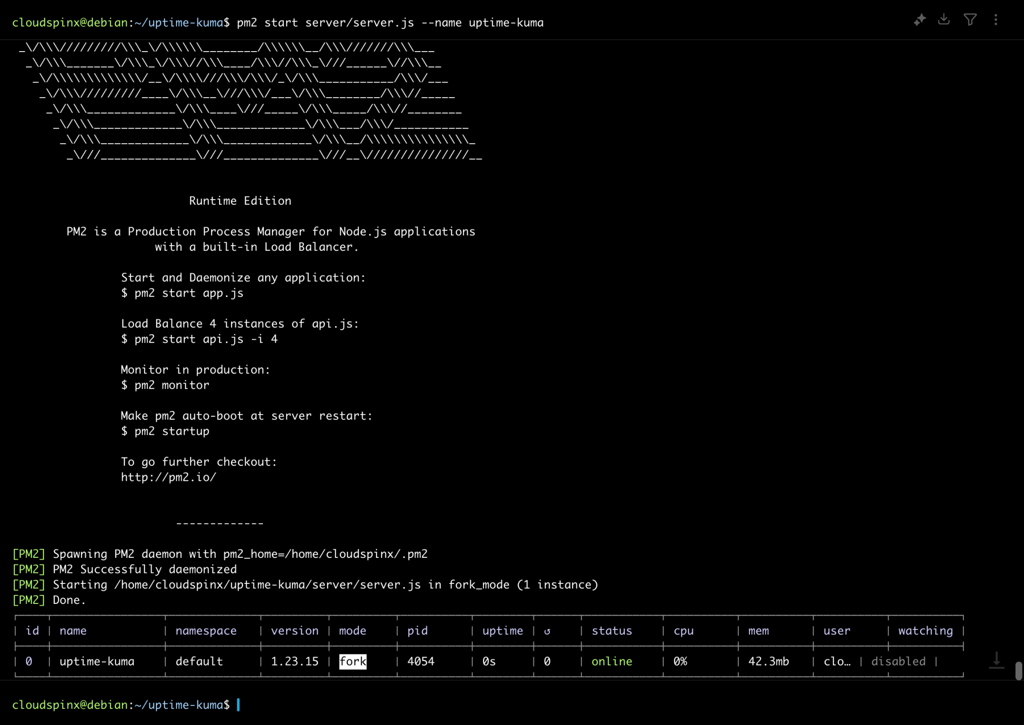Viewport: 1024px width, 725px height.
Task: Click the '42.3mb' memory value
Action: (x=768, y=661)
